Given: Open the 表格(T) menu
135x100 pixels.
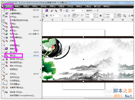Looking at the screenshot, I should coord(79,6).
